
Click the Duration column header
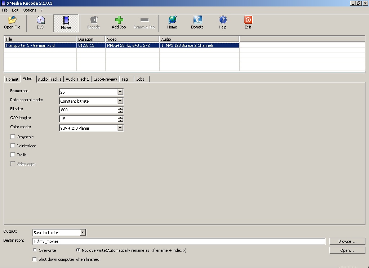[x=91, y=39]
